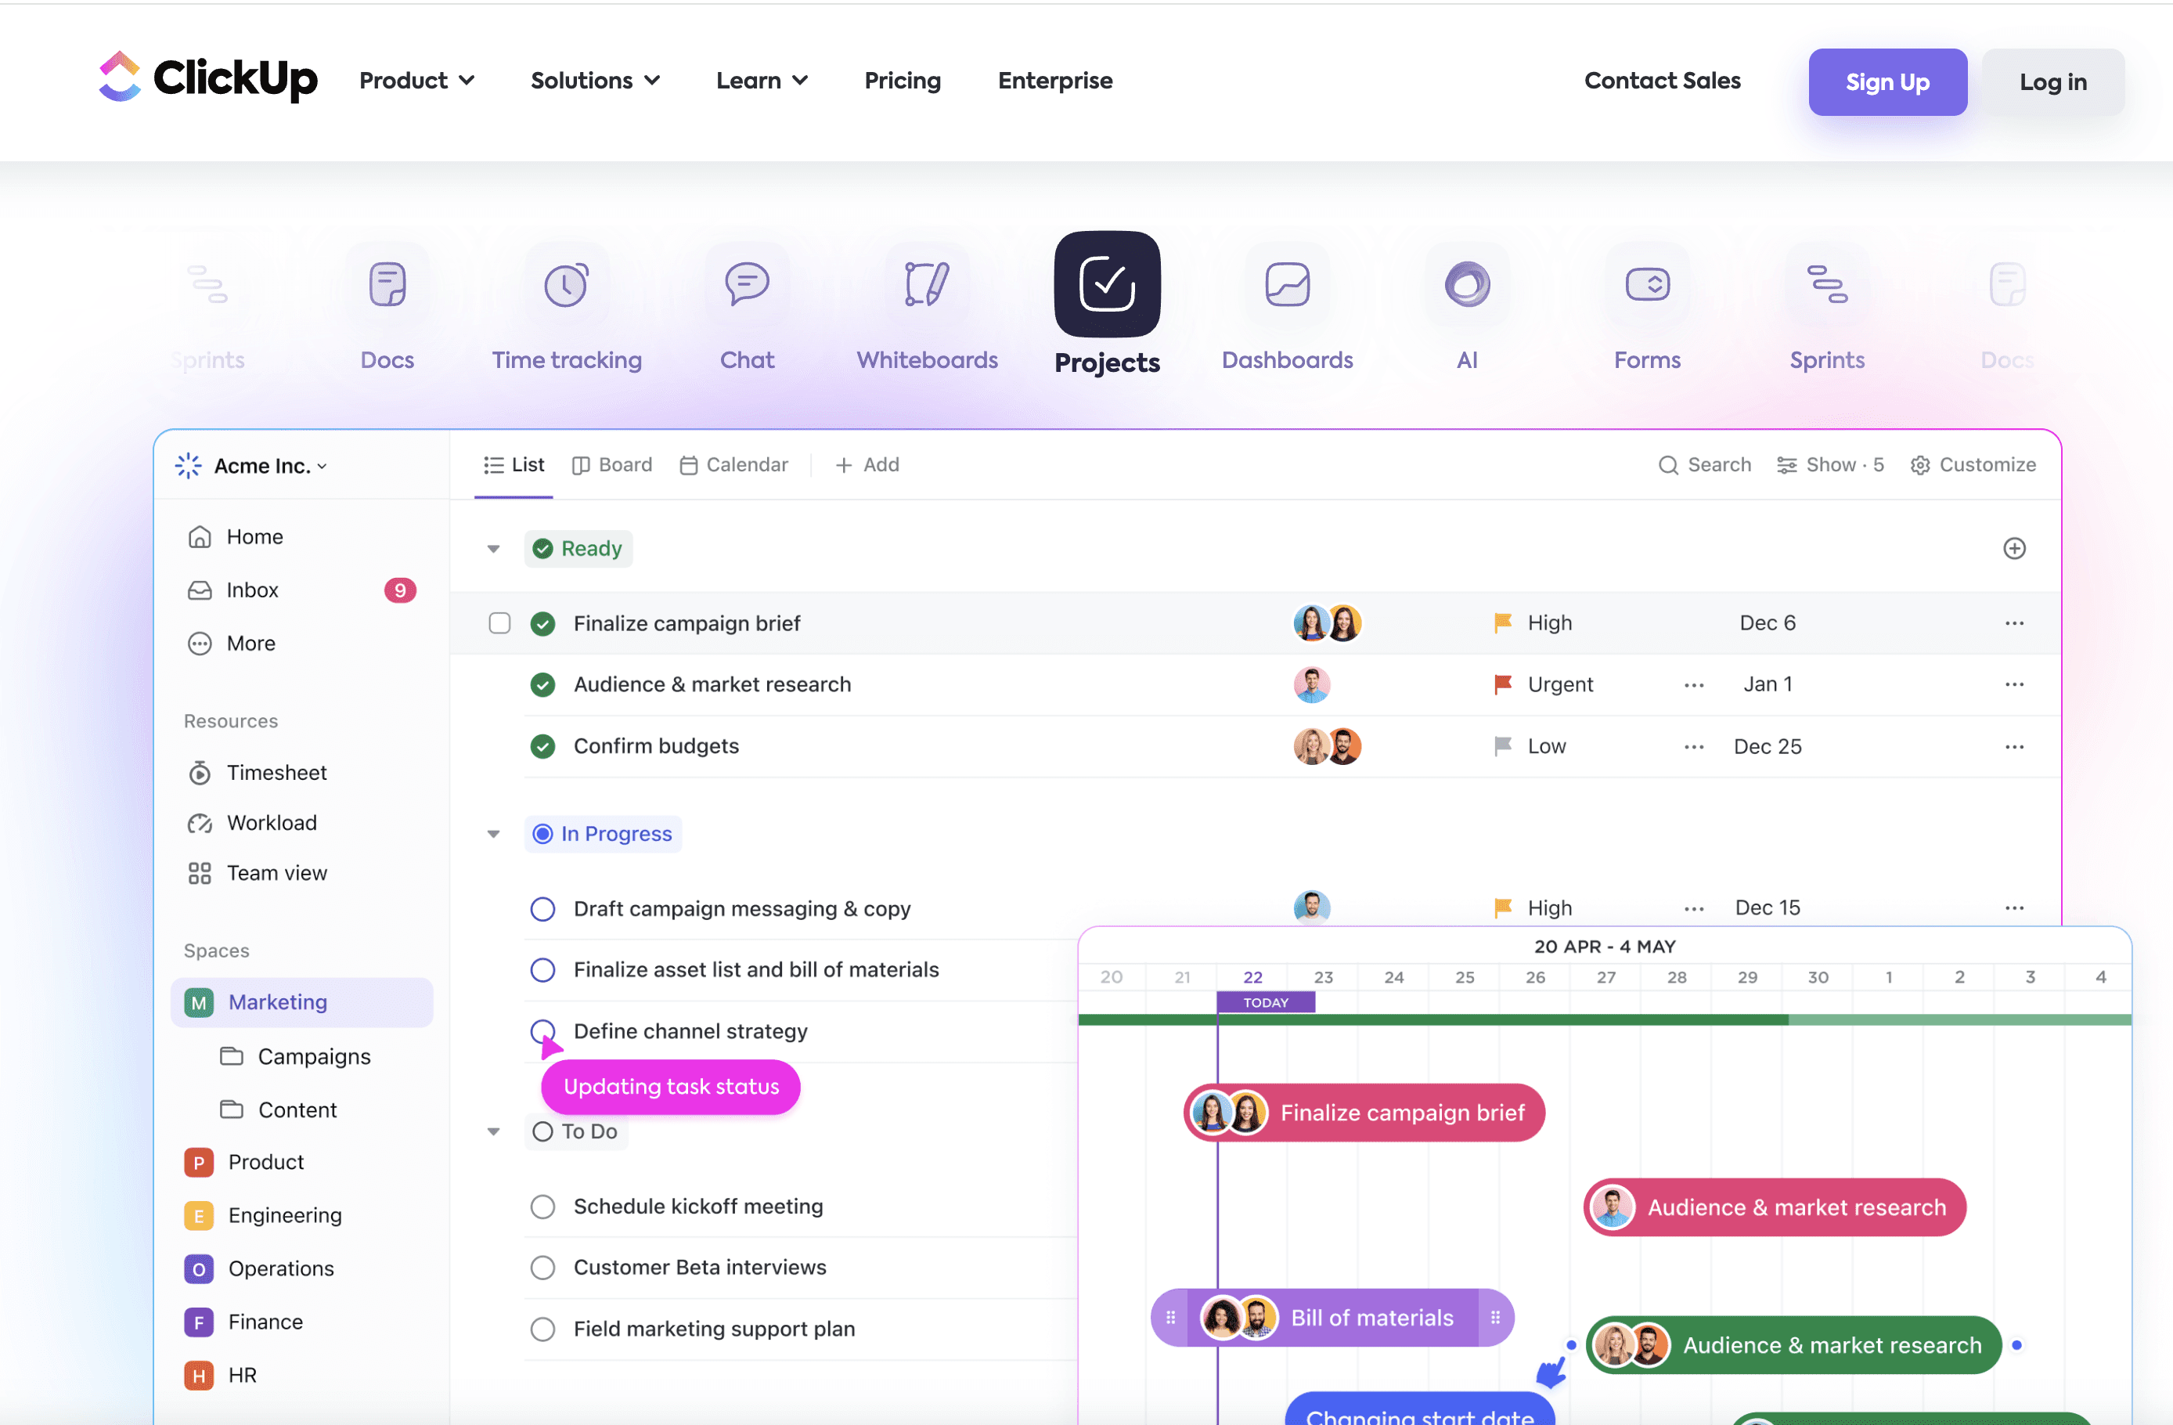
Task: Switch to the Board tab
Action: [611, 464]
